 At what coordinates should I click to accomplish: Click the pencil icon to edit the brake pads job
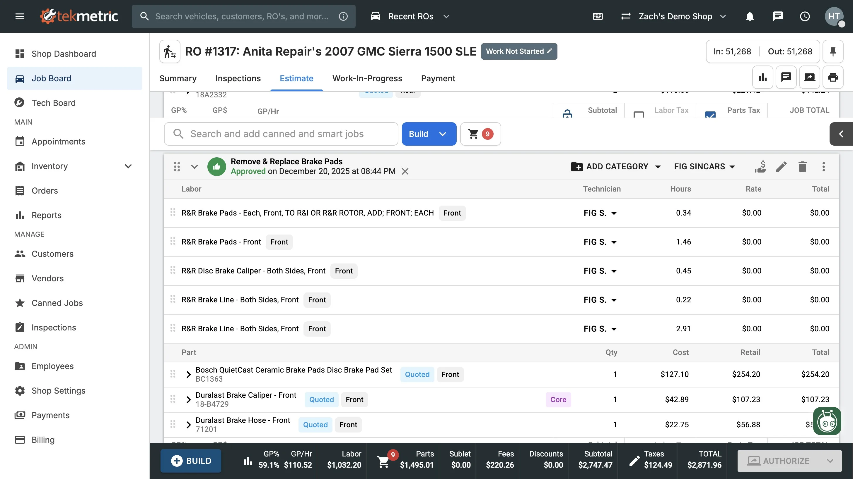point(781,166)
